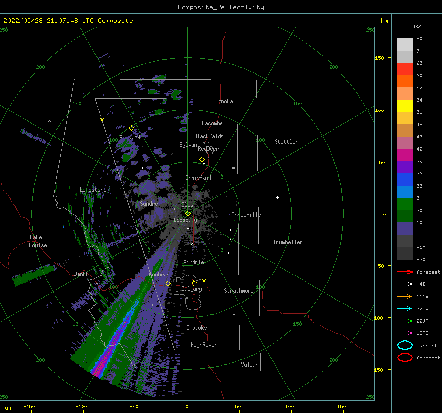Click the red forecast arrow legend icon
Viewport: 442px width, 413px height.
click(405, 272)
